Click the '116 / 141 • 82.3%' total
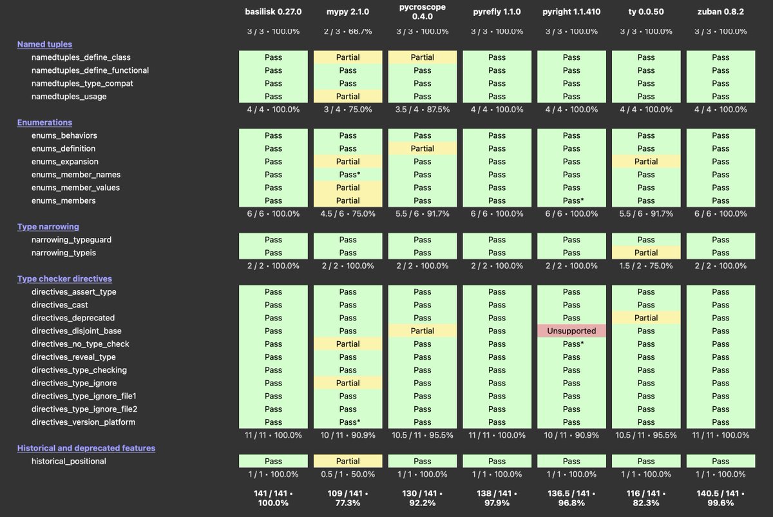 (646, 498)
